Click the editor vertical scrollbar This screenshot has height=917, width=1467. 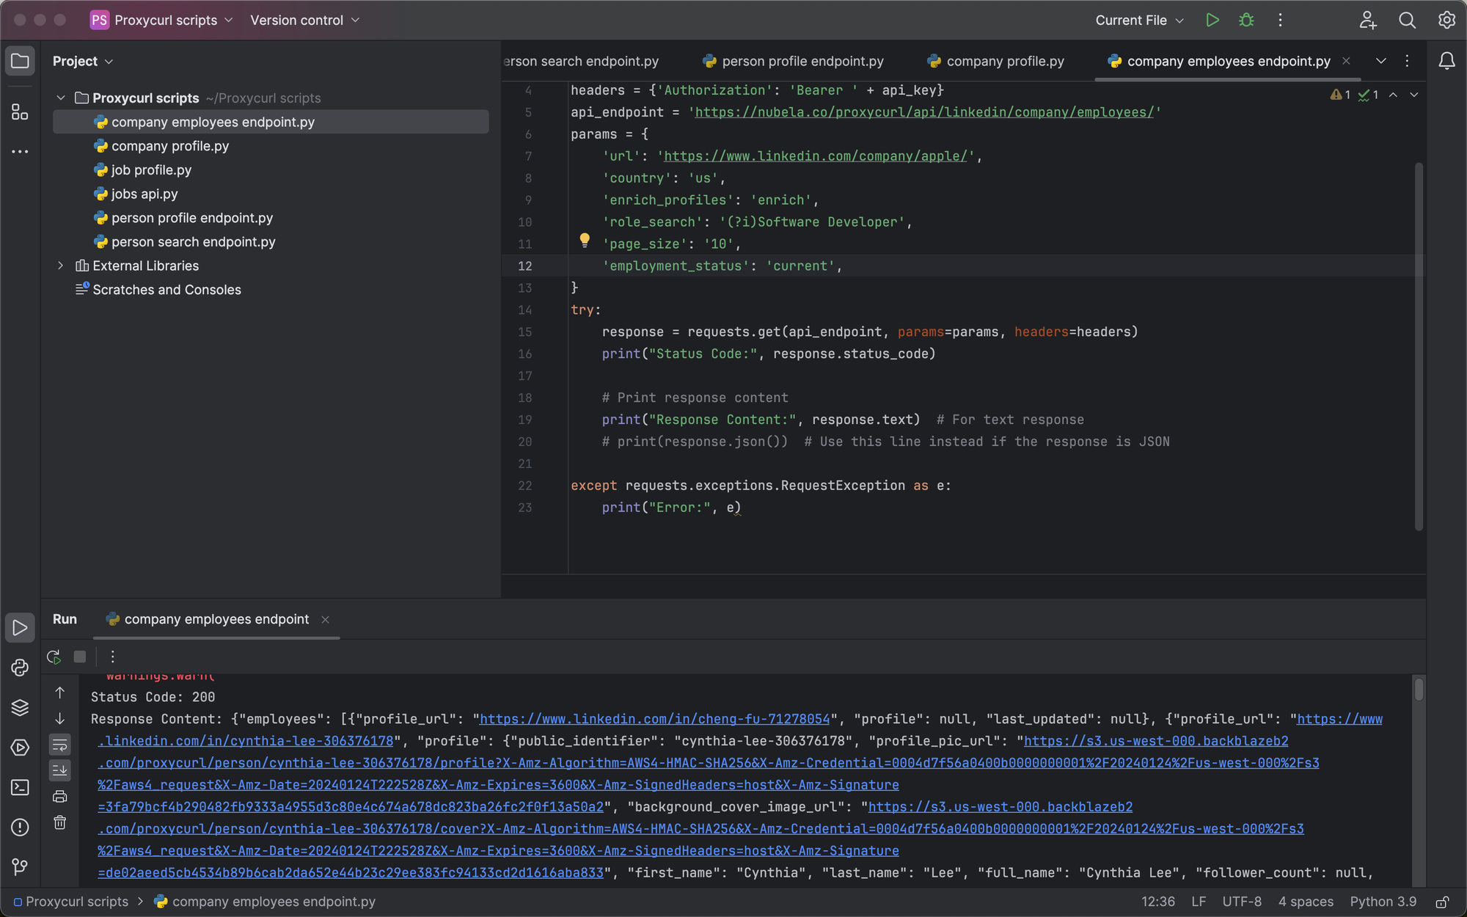tap(1419, 346)
